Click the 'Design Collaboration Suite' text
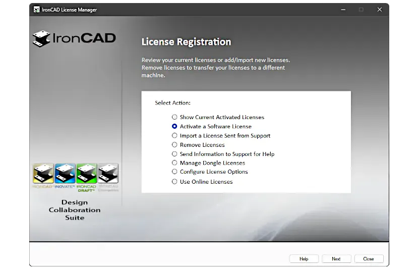Screen dimensions: 419x270 click(x=75, y=210)
